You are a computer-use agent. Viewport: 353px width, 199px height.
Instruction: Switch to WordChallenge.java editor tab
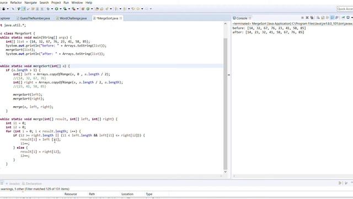pyautogui.click(x=71, y=18)
